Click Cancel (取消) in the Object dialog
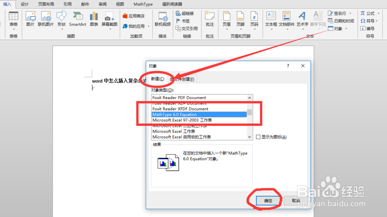The width and height of the screenshot is (387, 217). pos(296,200)
